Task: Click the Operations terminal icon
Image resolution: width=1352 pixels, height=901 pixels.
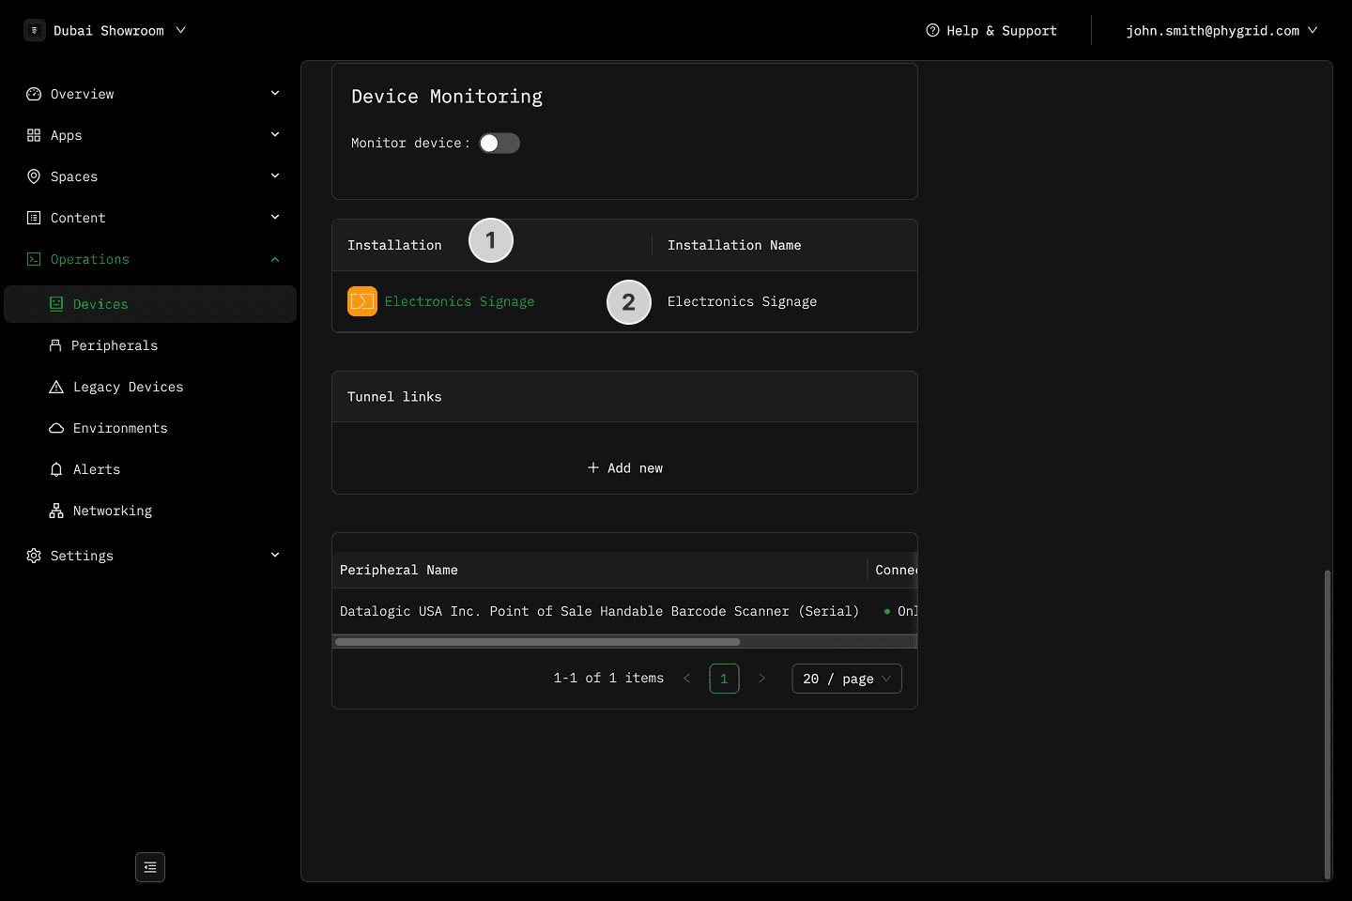Action: tap(34, 259)
